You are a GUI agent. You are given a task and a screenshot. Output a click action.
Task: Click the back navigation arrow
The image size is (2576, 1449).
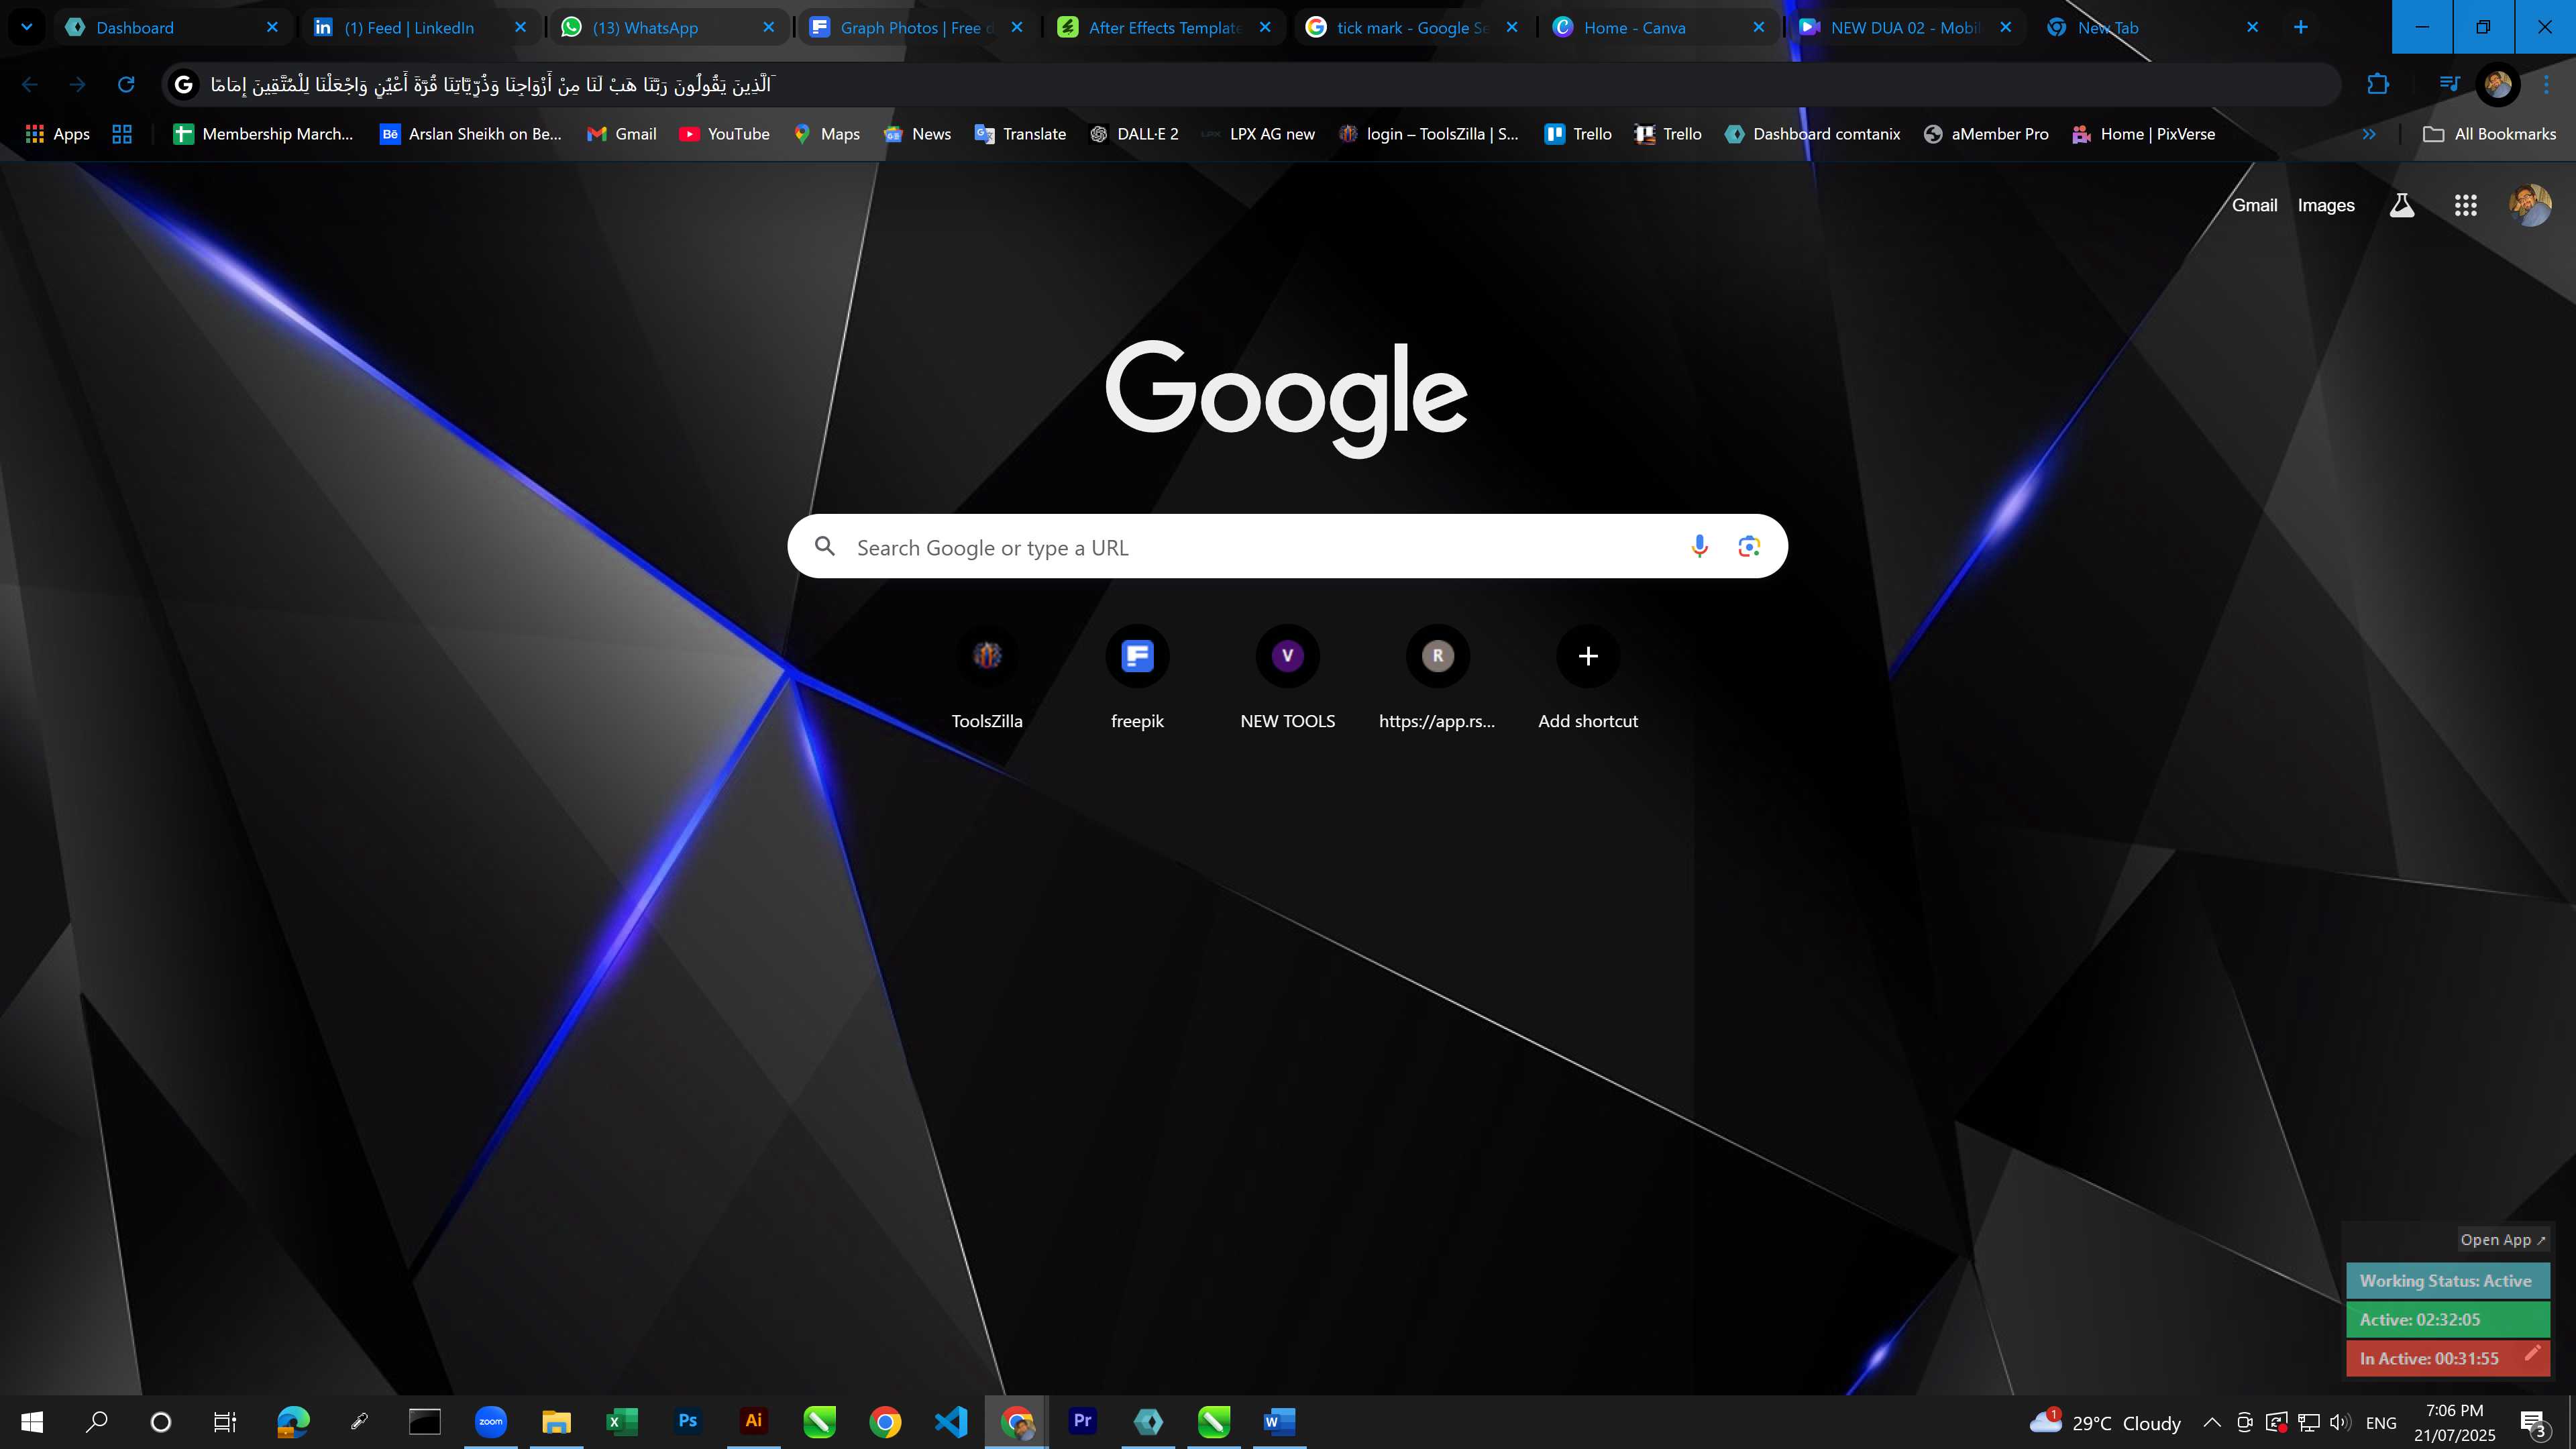coord(30,84)
